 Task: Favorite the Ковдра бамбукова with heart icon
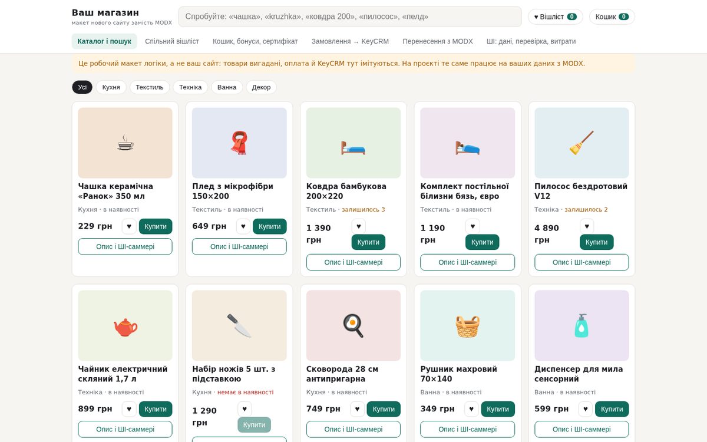coord(359,226)
